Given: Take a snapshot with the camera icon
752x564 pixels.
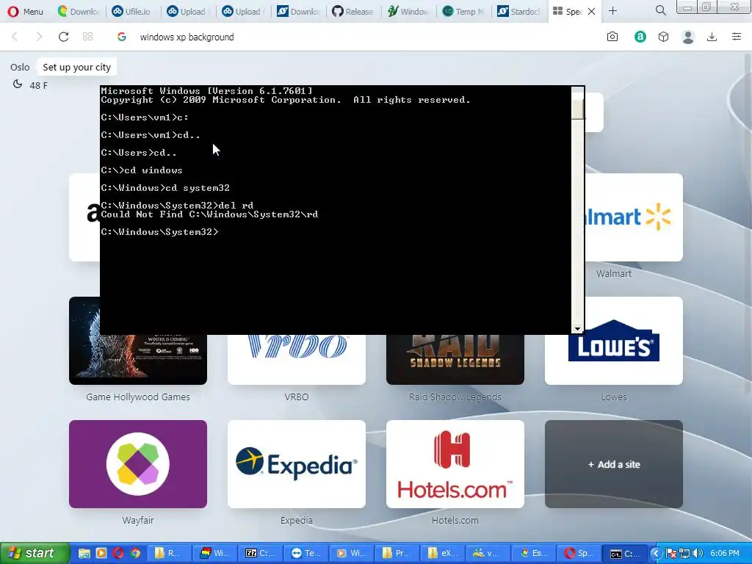Looking at the screenshot, I should coord(612,37).
